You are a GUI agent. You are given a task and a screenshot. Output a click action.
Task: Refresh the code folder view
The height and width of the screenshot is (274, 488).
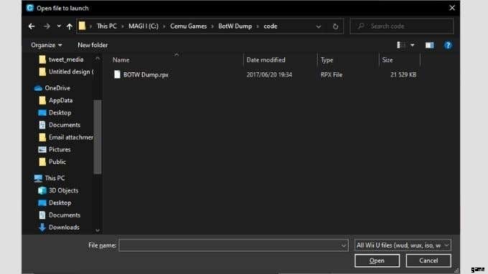coord(335,26)
